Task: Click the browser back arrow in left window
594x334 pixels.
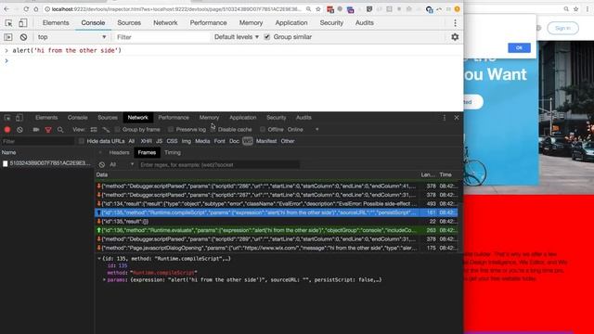Action: pyautogui.click(x=6, y=9)
